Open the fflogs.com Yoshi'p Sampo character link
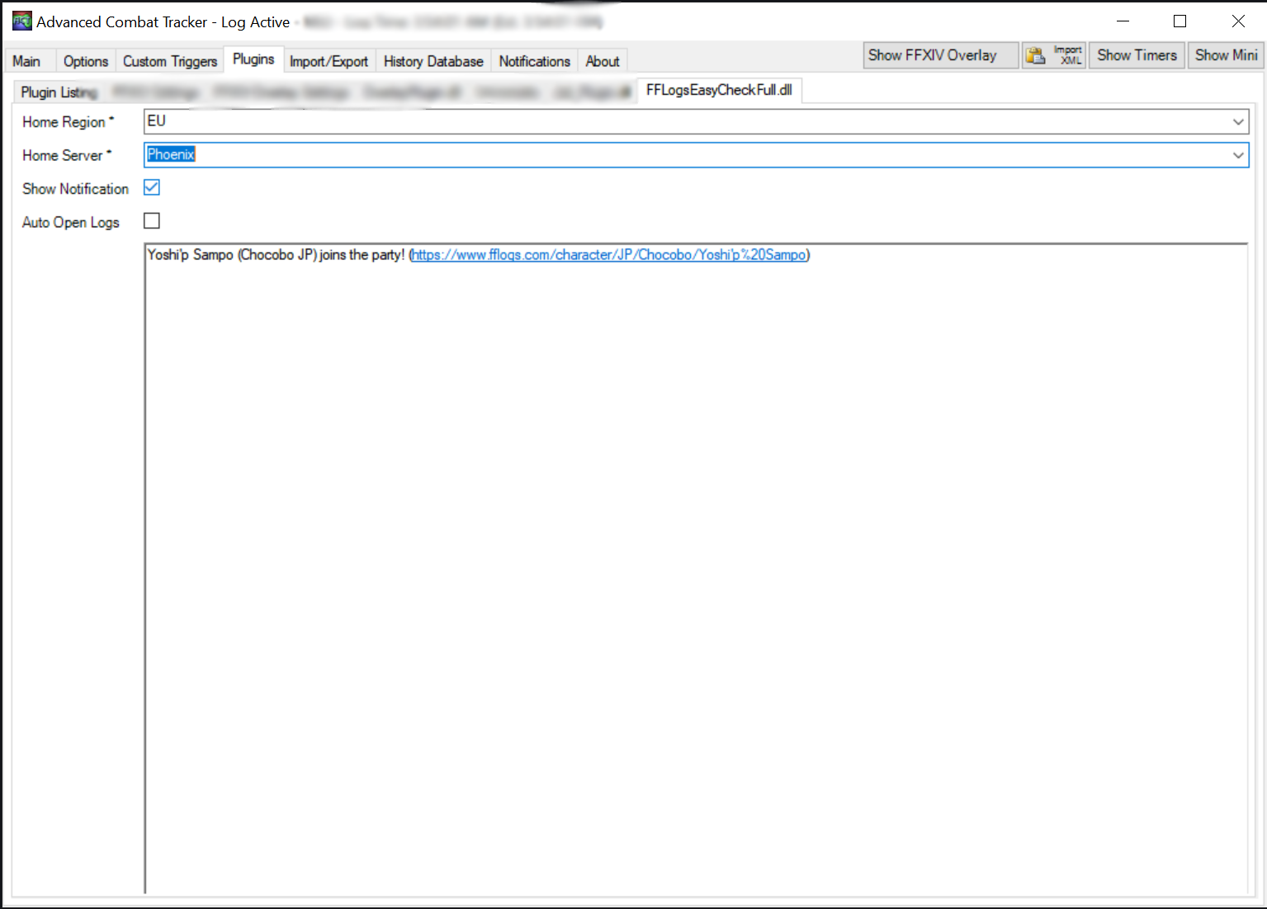 point(608,255)
